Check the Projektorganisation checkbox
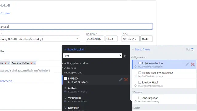 click(x=139, y=63)
